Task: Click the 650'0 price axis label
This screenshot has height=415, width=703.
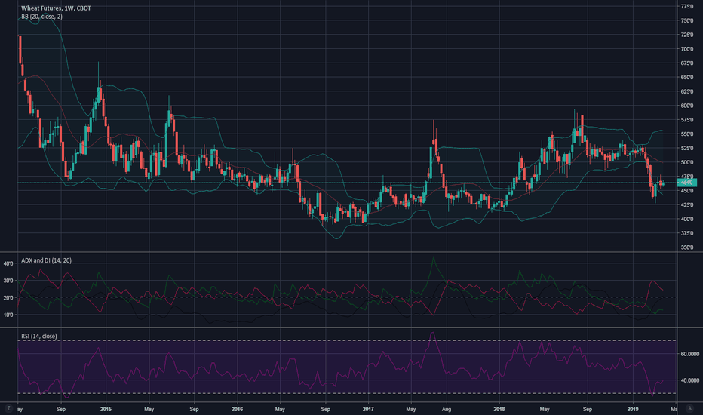Action: click(x=687, y=77)
